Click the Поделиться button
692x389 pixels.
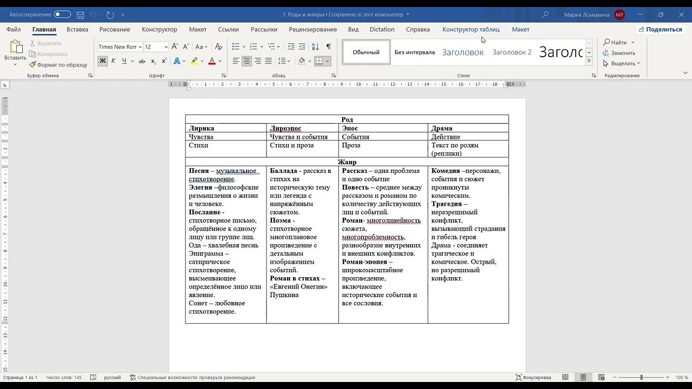pos(660,29)
